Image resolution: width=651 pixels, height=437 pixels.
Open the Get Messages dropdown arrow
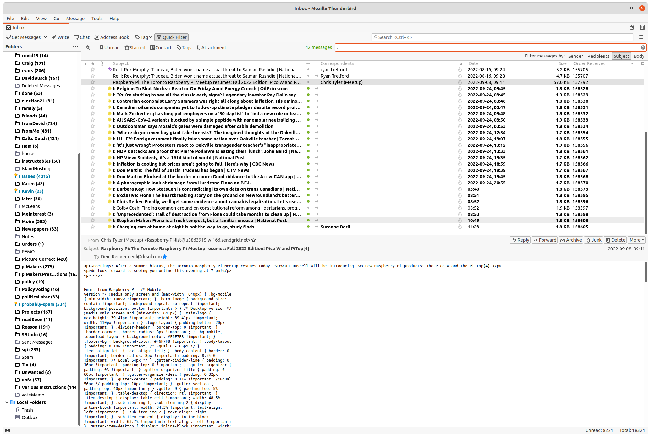pyautogui.click(x=45, y=37)
